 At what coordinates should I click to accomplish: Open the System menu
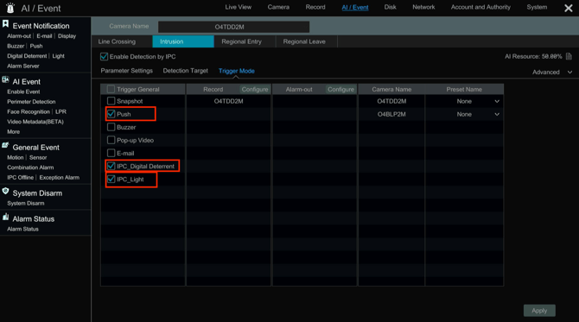[537, 7]
